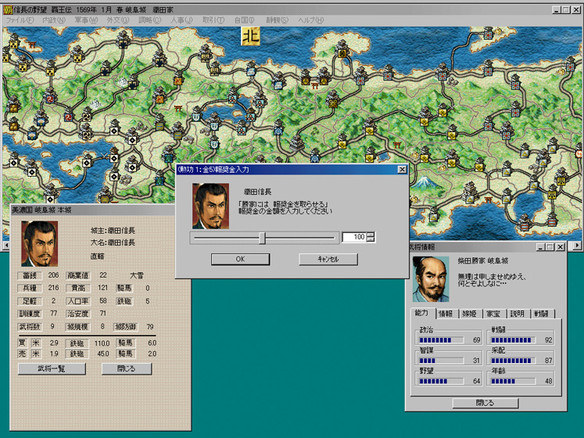Switch to the 説明 tab
The width and height of the screenshot is (584, 438).
tap(517, 314)
